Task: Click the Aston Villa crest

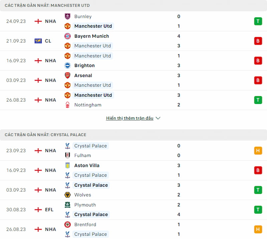Action: [67, 165]
